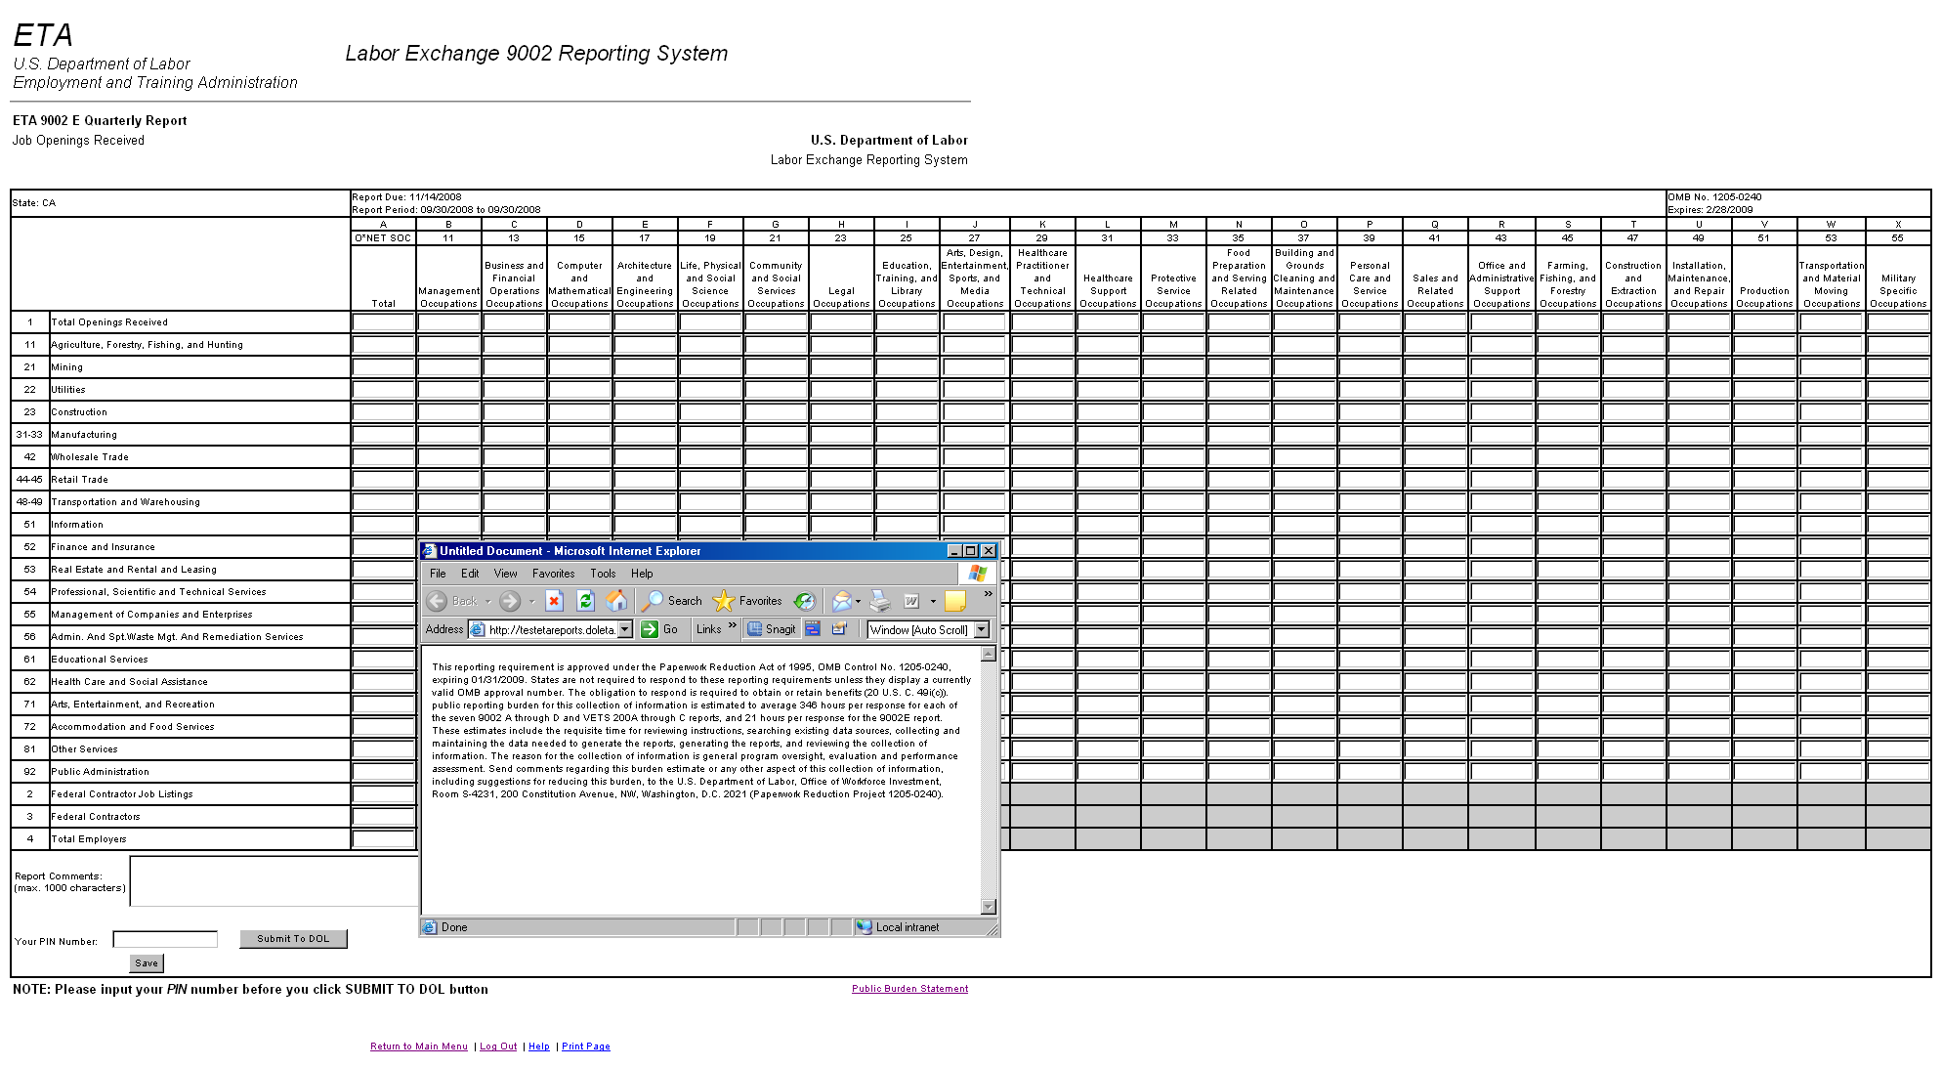Open the Window [Auto Scroll] dropdown

(982, 630)
